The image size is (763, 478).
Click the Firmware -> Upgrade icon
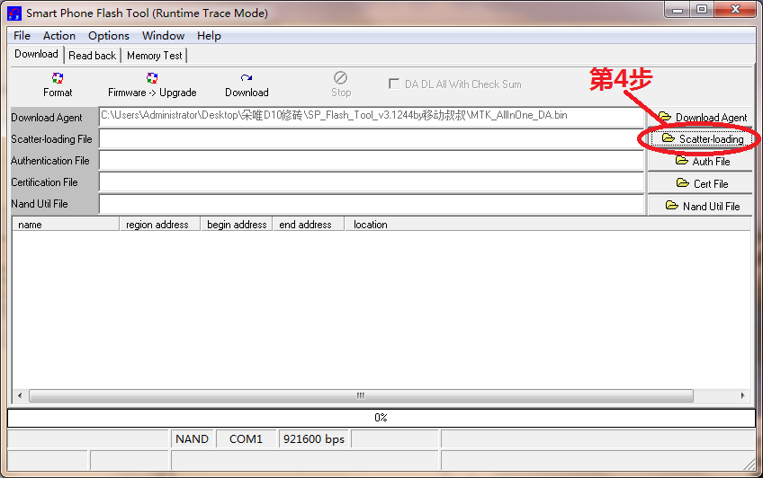click(x=152, y=78)
